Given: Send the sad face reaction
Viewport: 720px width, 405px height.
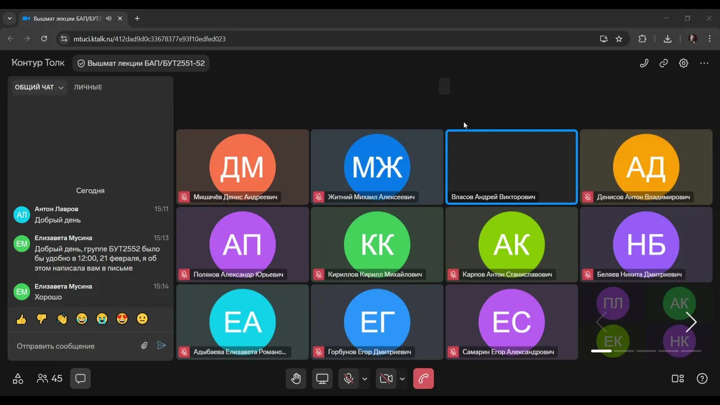Looking at the screenshot, I should 142,319.
